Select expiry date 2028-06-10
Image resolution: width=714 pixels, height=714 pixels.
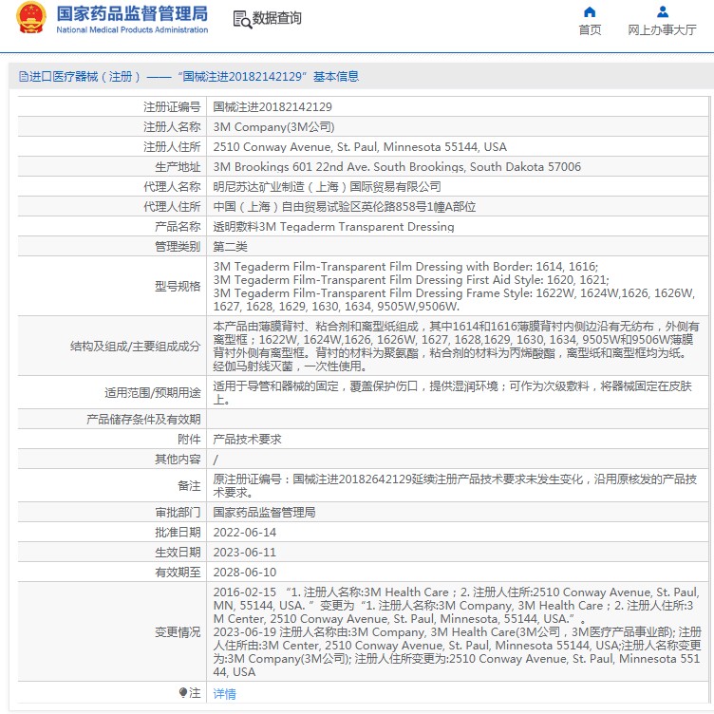click(x=245, y=573)
